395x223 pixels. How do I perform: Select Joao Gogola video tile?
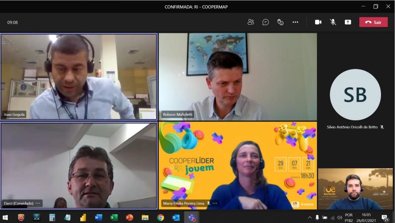point(79,77)
